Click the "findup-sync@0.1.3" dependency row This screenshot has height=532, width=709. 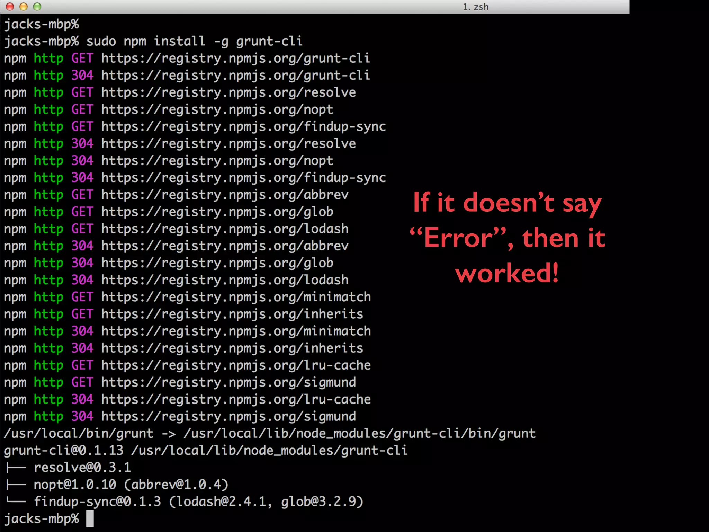(x=185, y=502)
